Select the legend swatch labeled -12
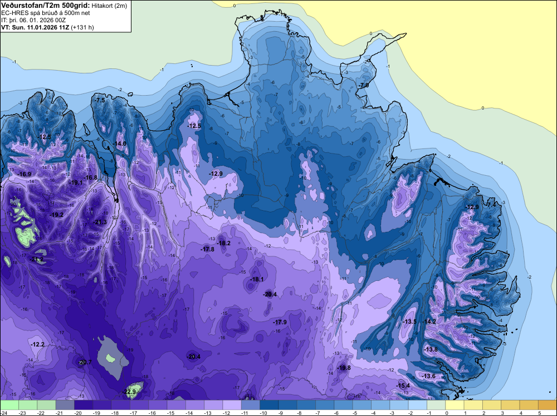Screen dimensions: 557x416 point(232,405)
